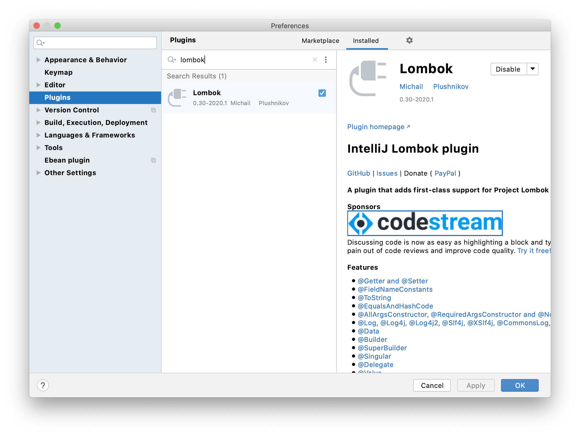Click the Apply button
The image size is (580, 436).
point(476,385)
